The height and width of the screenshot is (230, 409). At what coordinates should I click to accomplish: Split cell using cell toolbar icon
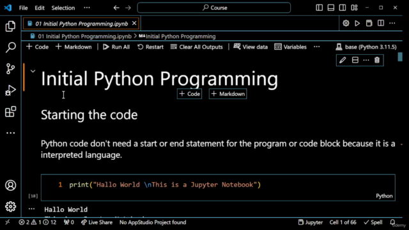[355, 60]
